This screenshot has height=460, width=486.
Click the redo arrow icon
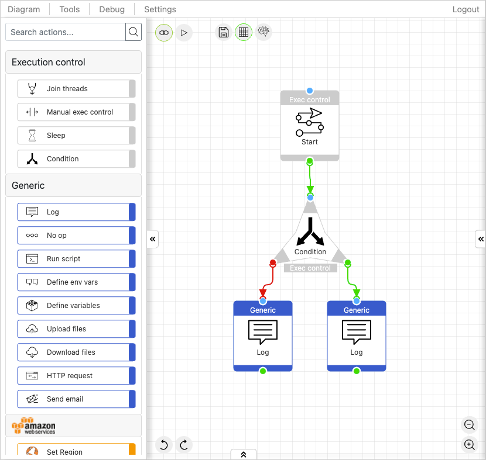click(x=184, y=445)
